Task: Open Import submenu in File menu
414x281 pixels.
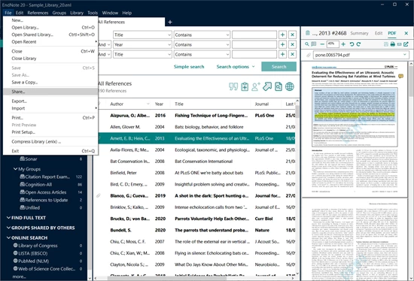Action: point(50,108)
